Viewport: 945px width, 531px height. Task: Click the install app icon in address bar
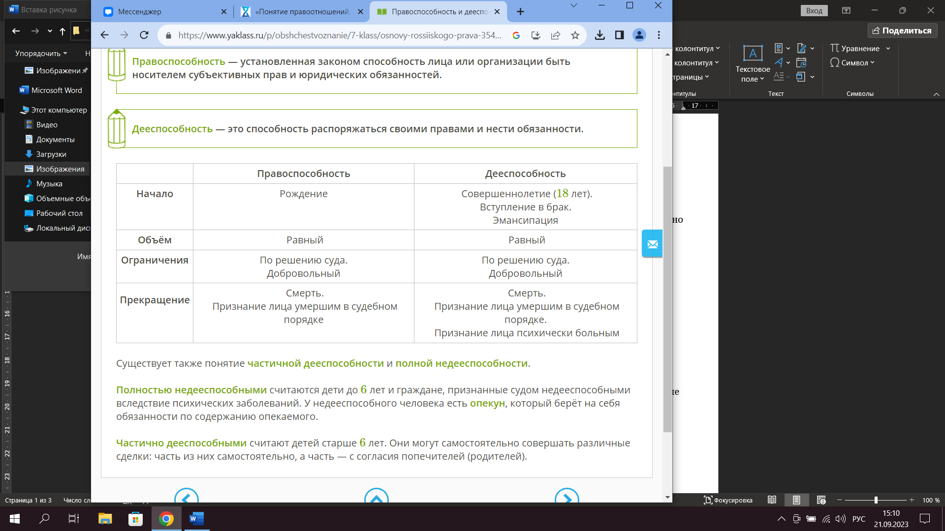(536, 35)
